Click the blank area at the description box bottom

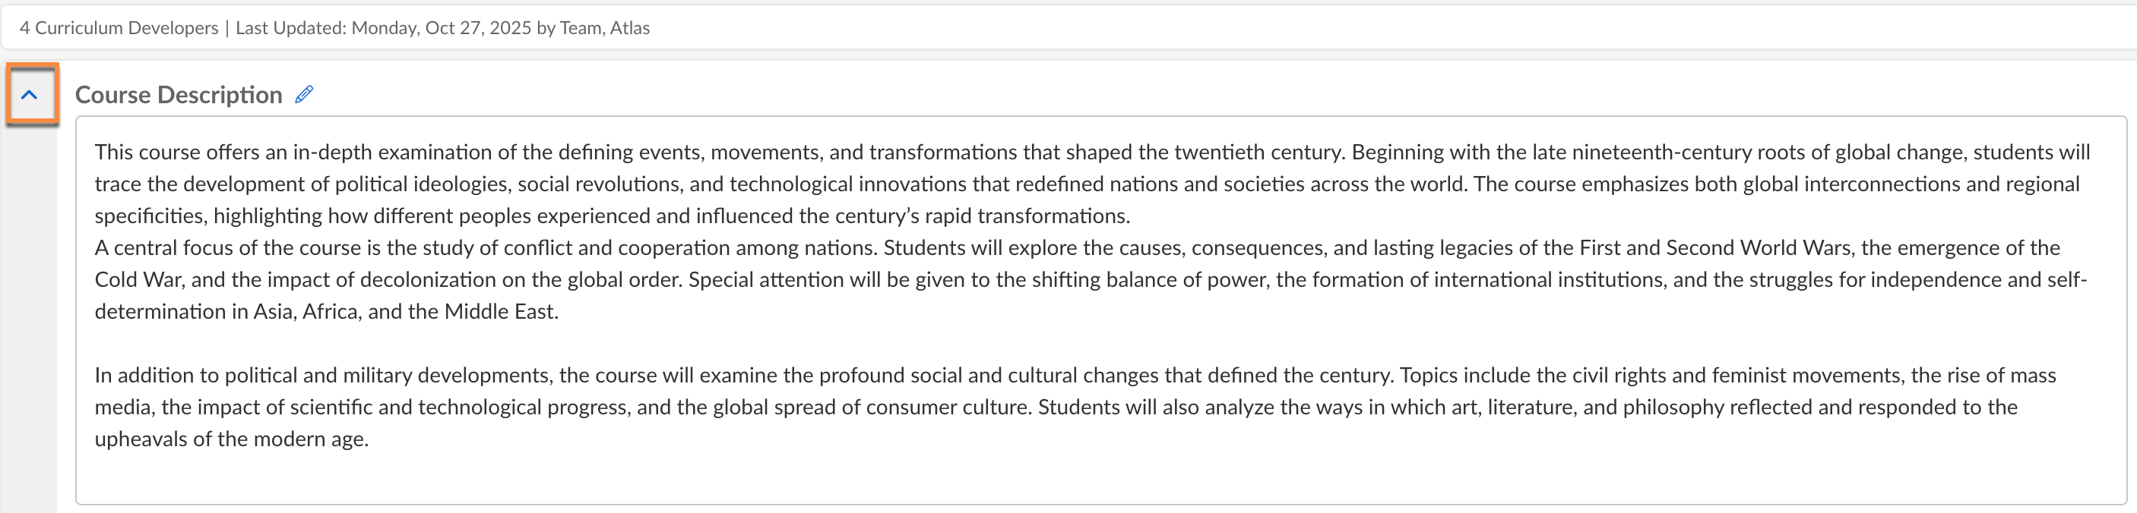tap(1078, 479)
